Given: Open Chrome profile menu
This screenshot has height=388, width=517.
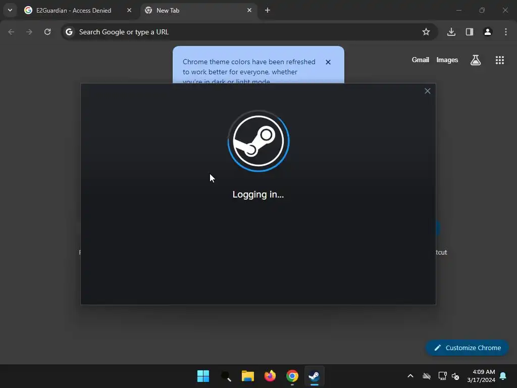Looking at the screenshot, I should click(488, 32).
